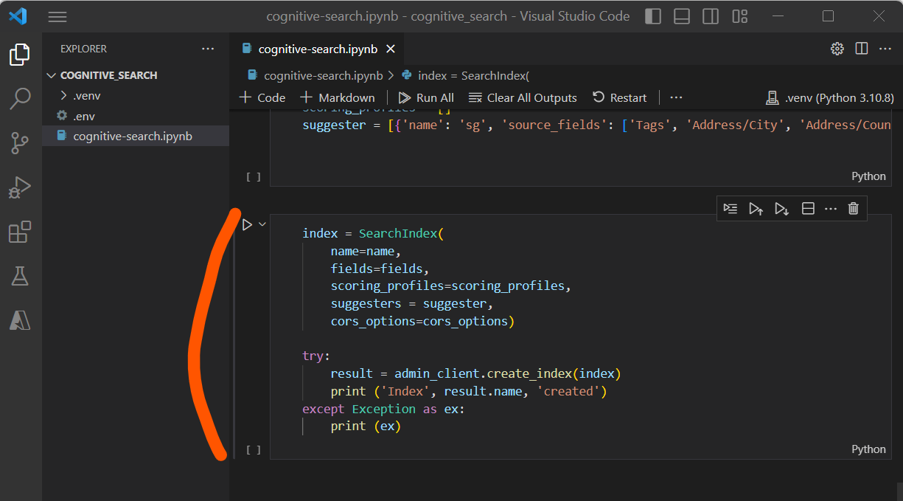Open the hamburger application menu
903x501 pixels.
[x=57, y=16]
